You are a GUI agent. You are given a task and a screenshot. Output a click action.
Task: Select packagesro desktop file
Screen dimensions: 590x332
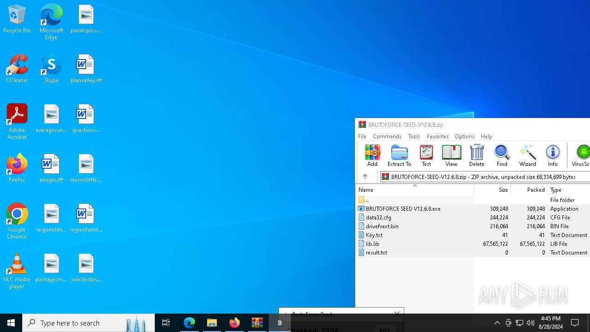point(51,268)
